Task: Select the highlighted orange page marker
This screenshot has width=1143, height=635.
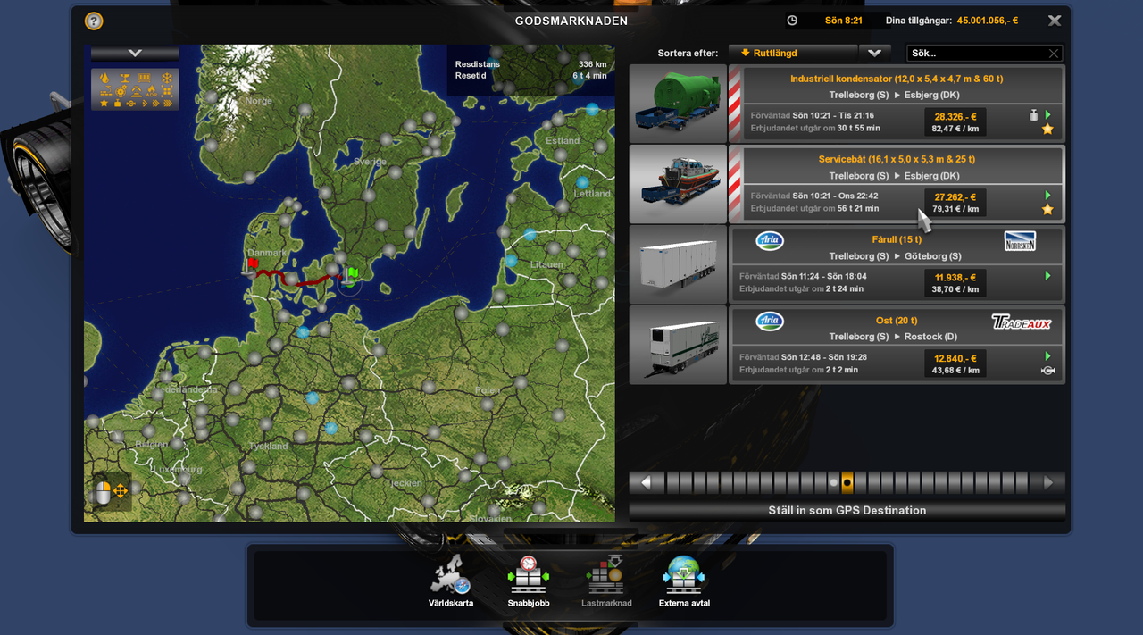Action: [x=847, y=483]
